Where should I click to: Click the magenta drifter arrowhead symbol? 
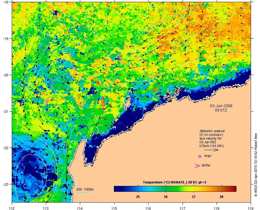click(x=197, y=166)
